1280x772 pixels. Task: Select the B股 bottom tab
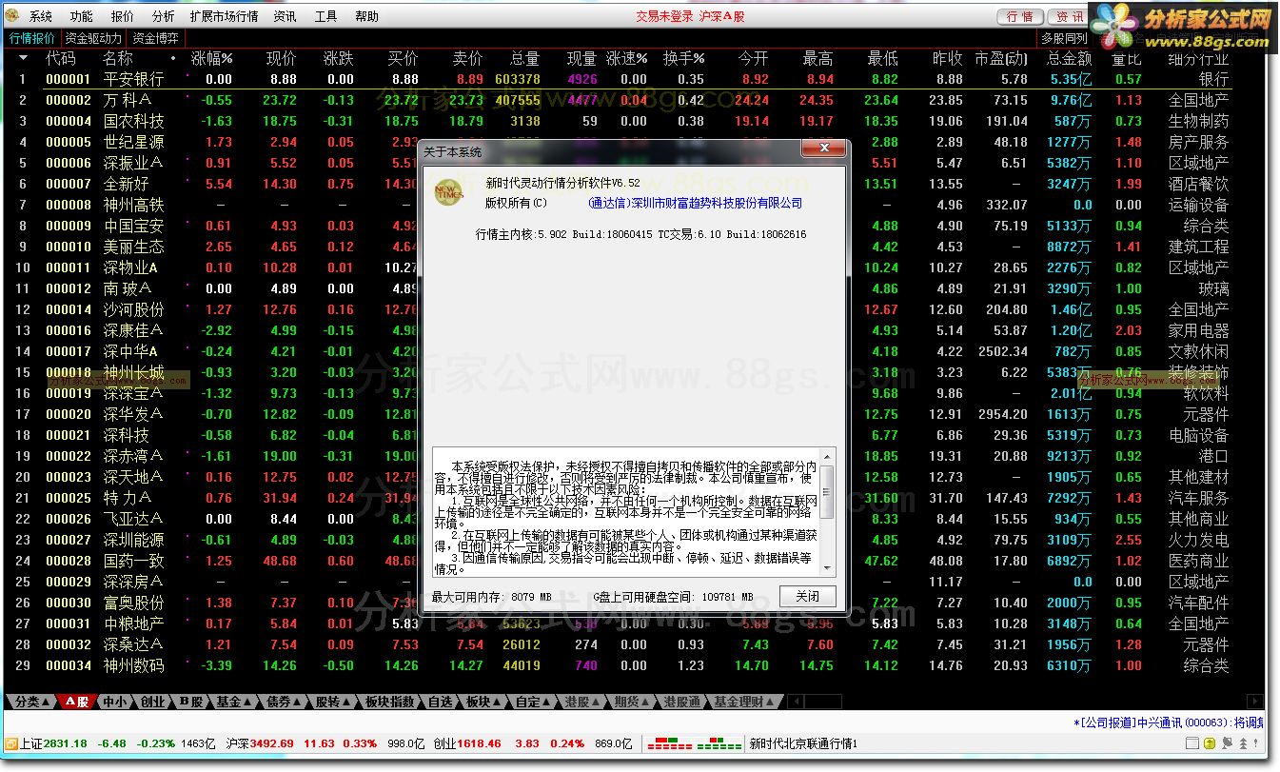[x=190, y=702]
